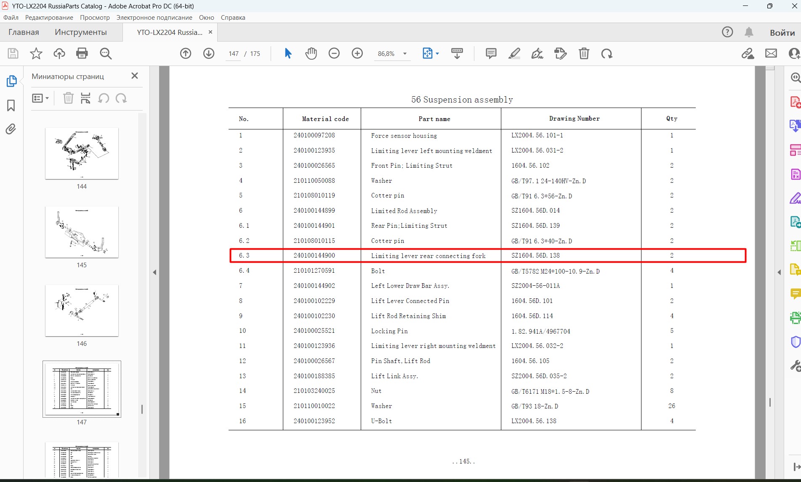Open thumbnail options dropdown menu
801x482 pixels.
point(40,98)
